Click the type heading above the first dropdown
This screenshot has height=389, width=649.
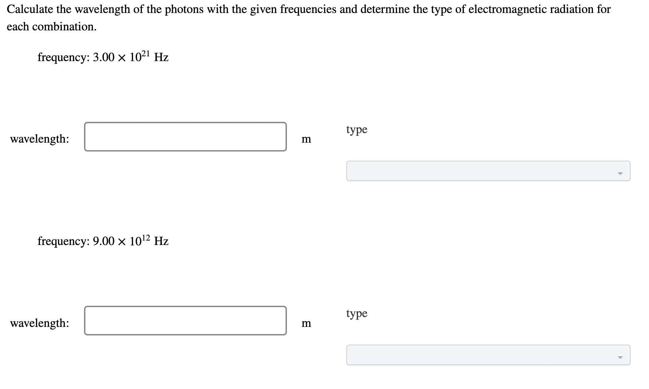click(x=357, y=130)
